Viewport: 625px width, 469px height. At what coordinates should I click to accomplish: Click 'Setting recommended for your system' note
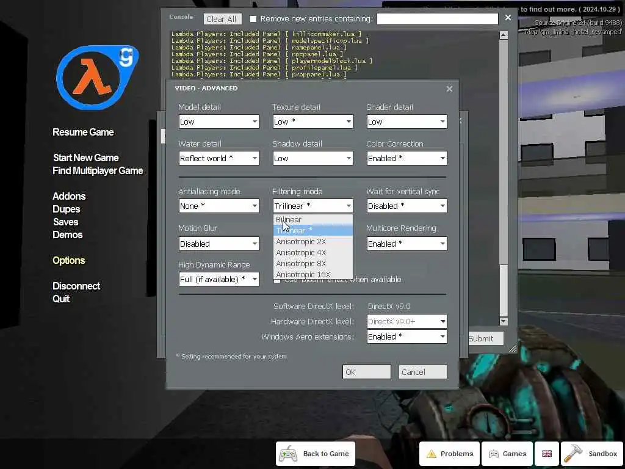[231, 356]
